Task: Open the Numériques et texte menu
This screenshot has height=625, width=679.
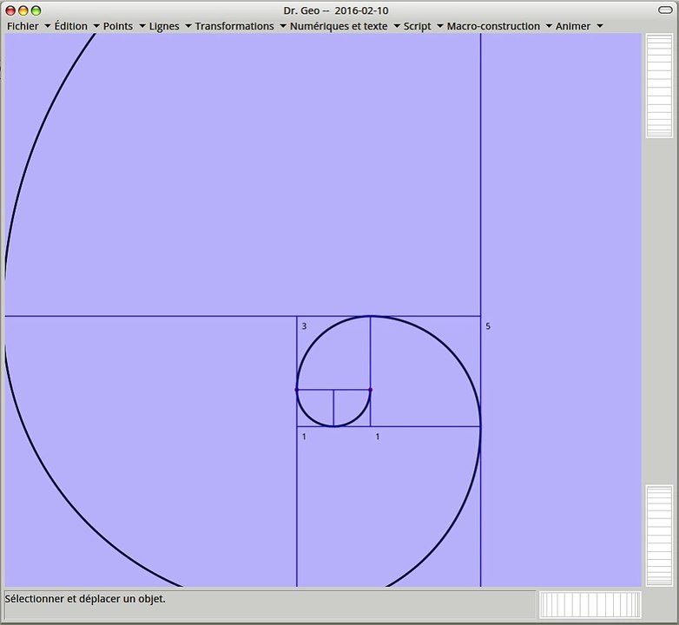Action: point(339,26)
